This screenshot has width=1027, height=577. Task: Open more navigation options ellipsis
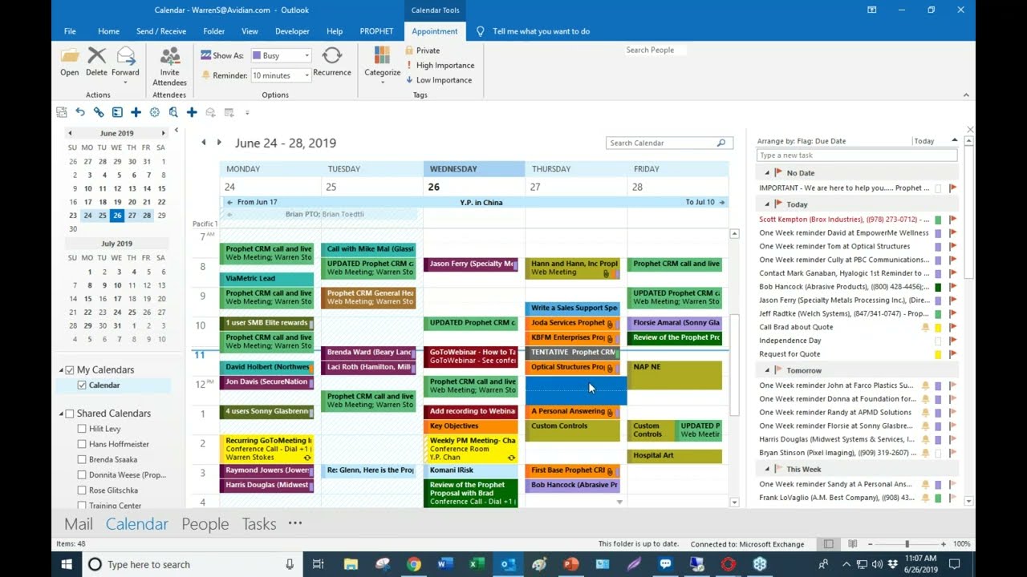tap(295, 523)
